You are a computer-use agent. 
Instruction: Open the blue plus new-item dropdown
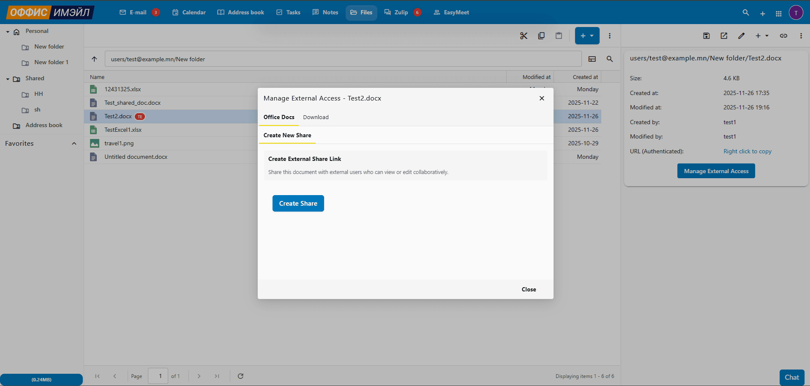click(587, 36)
